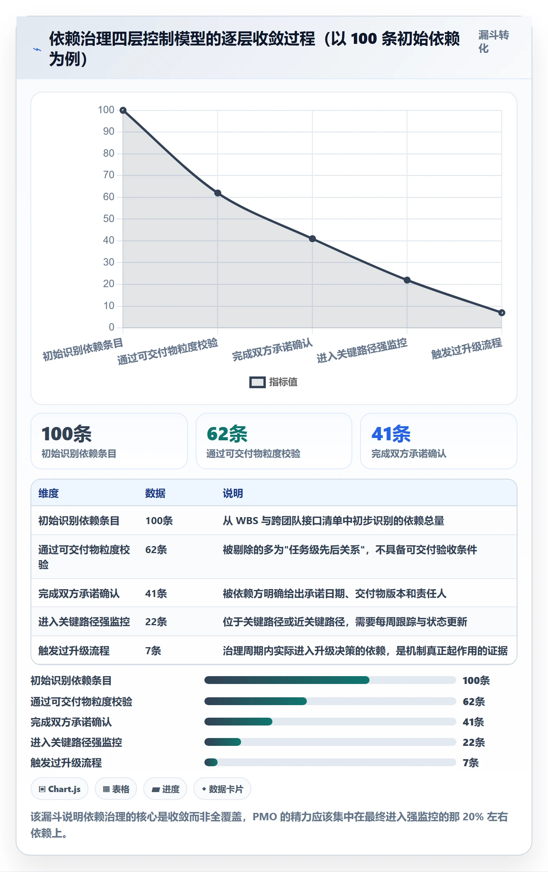Viewport: 548px width, 872px height.
Task: Click the chart data point at 100
Action: tap(123, 110)
